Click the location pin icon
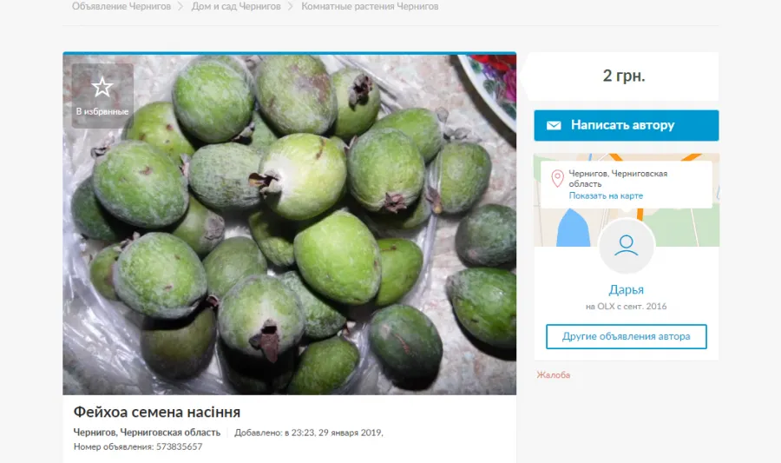 [x=557, y=178]
